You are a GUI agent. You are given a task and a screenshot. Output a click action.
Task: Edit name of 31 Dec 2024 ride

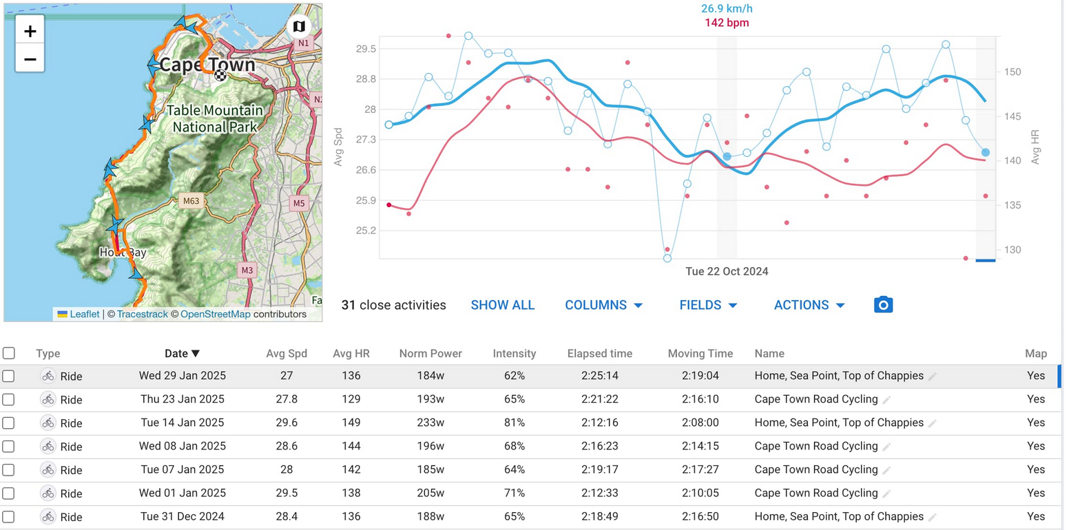933,517
